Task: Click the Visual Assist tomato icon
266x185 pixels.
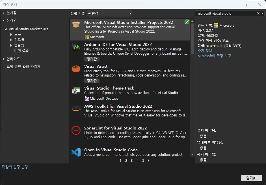Action: (x=76, y=69)
